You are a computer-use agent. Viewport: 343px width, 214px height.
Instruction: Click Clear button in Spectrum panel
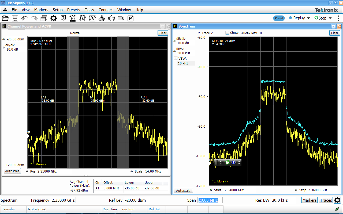(335, 33)
